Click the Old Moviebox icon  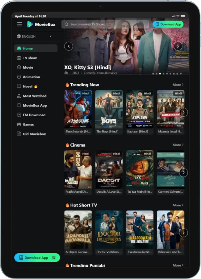point(19,134)
